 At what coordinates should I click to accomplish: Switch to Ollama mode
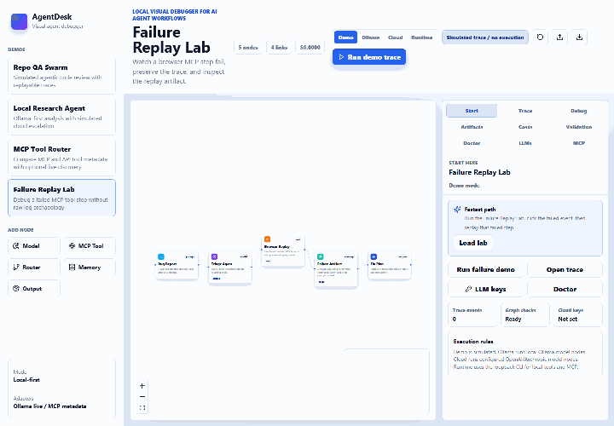(370, 37)
